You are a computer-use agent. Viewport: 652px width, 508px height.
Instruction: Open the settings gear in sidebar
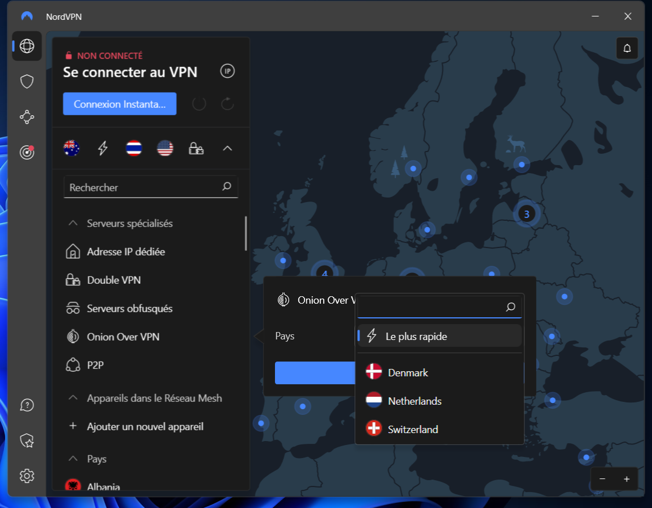[27, 476]
